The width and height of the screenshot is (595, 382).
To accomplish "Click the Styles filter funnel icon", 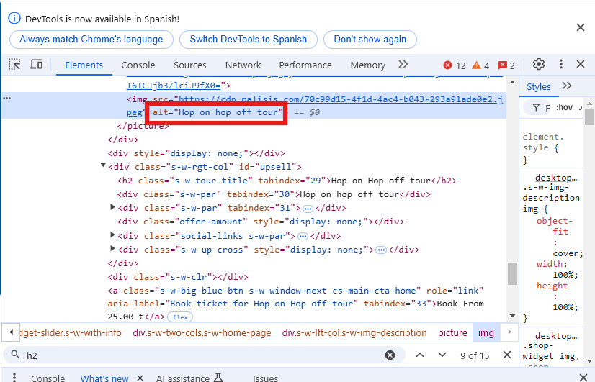I will [536, 108].
